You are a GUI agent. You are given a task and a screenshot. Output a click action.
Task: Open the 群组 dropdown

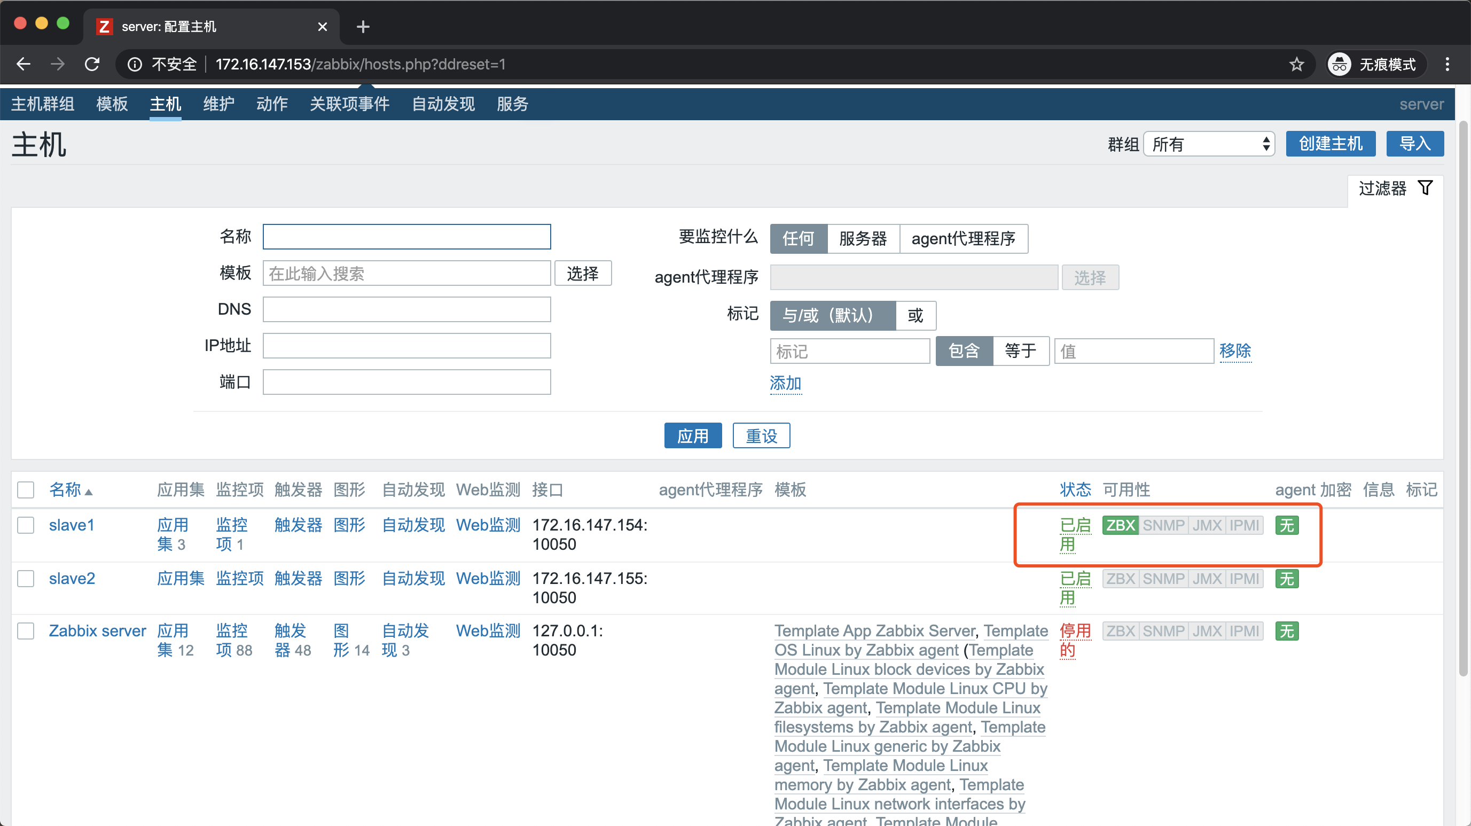point(1209,144)
